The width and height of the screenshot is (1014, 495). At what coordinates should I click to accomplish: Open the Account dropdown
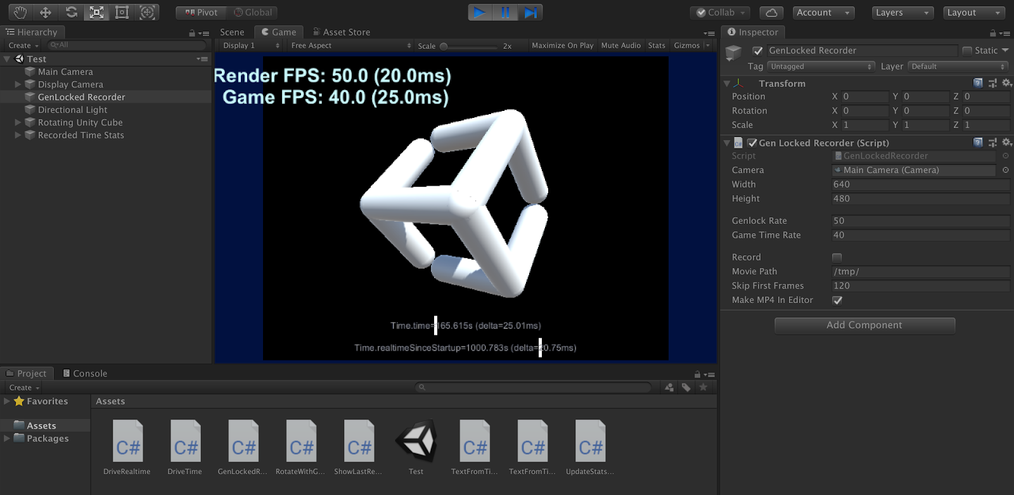coord(823,13)
